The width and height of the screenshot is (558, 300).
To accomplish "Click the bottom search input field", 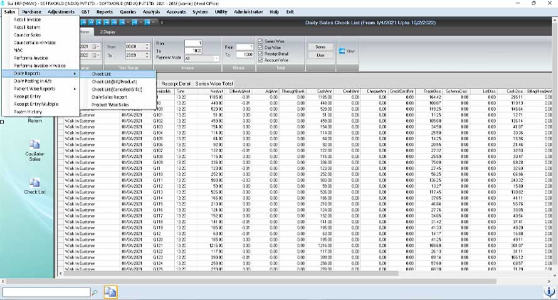I will (x=46, y=292).
